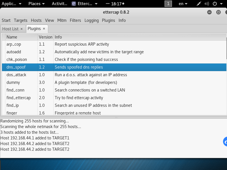Click the Activities button

click(x=60, y=4)
